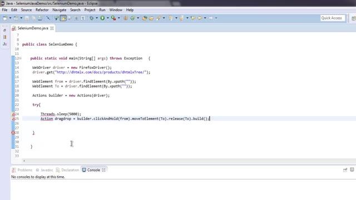Click the editor horizontal scrollbar left arrow
Viewport: 356px width, 200px height.
pyautogui.click(x=24, y=161)
